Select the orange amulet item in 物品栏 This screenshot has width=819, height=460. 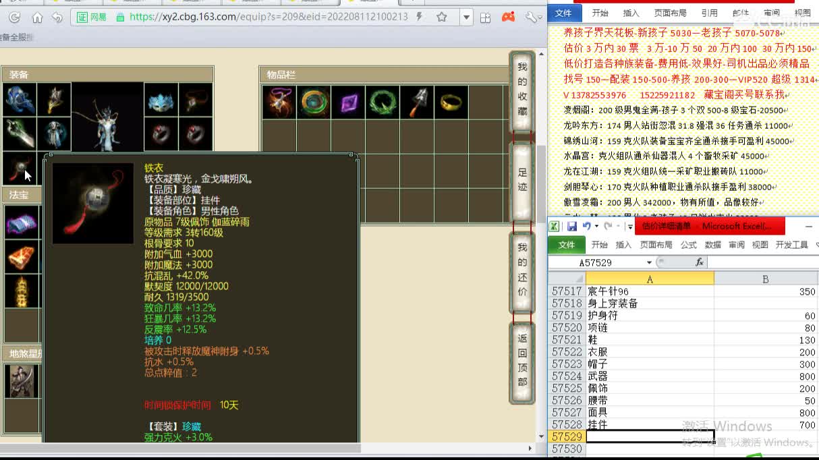tap(279, 102)
